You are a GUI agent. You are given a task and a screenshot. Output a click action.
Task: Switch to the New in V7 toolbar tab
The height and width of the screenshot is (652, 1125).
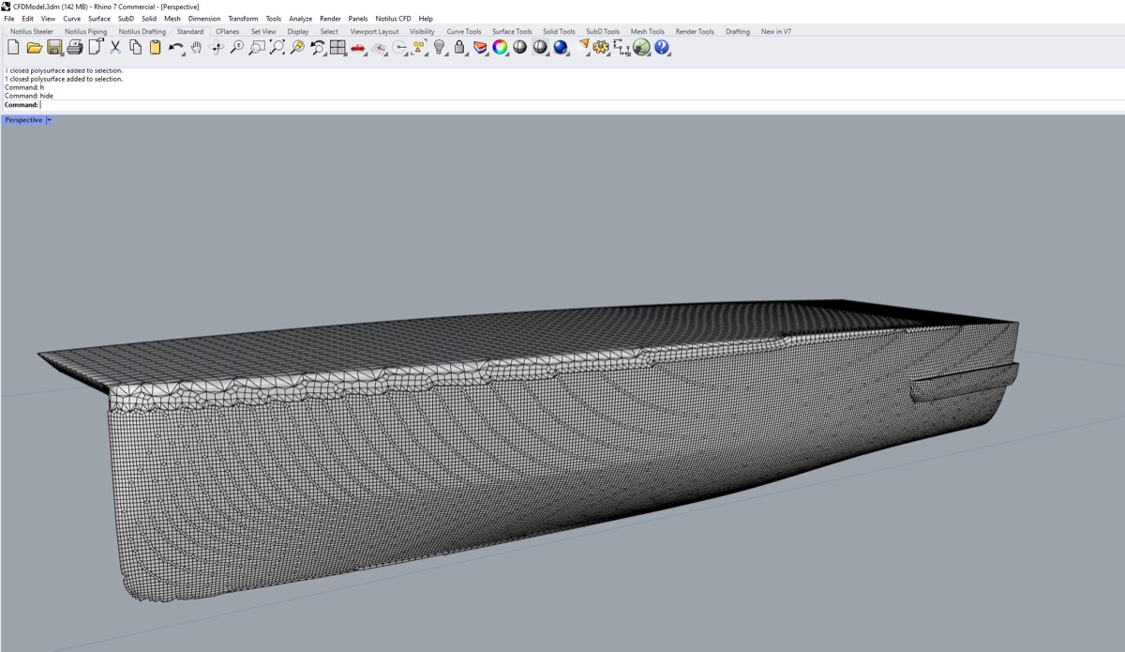[776, 31]
